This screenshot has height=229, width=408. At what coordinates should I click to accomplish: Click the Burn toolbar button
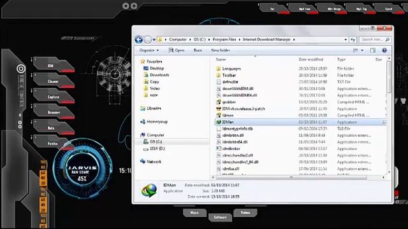click(x=198, y=50)
